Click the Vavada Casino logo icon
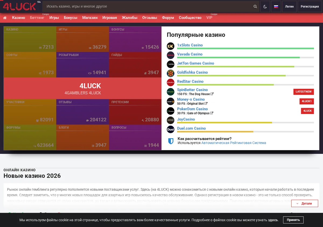The image size is (323, 227). pyautogui.click(x=171, y=55)
